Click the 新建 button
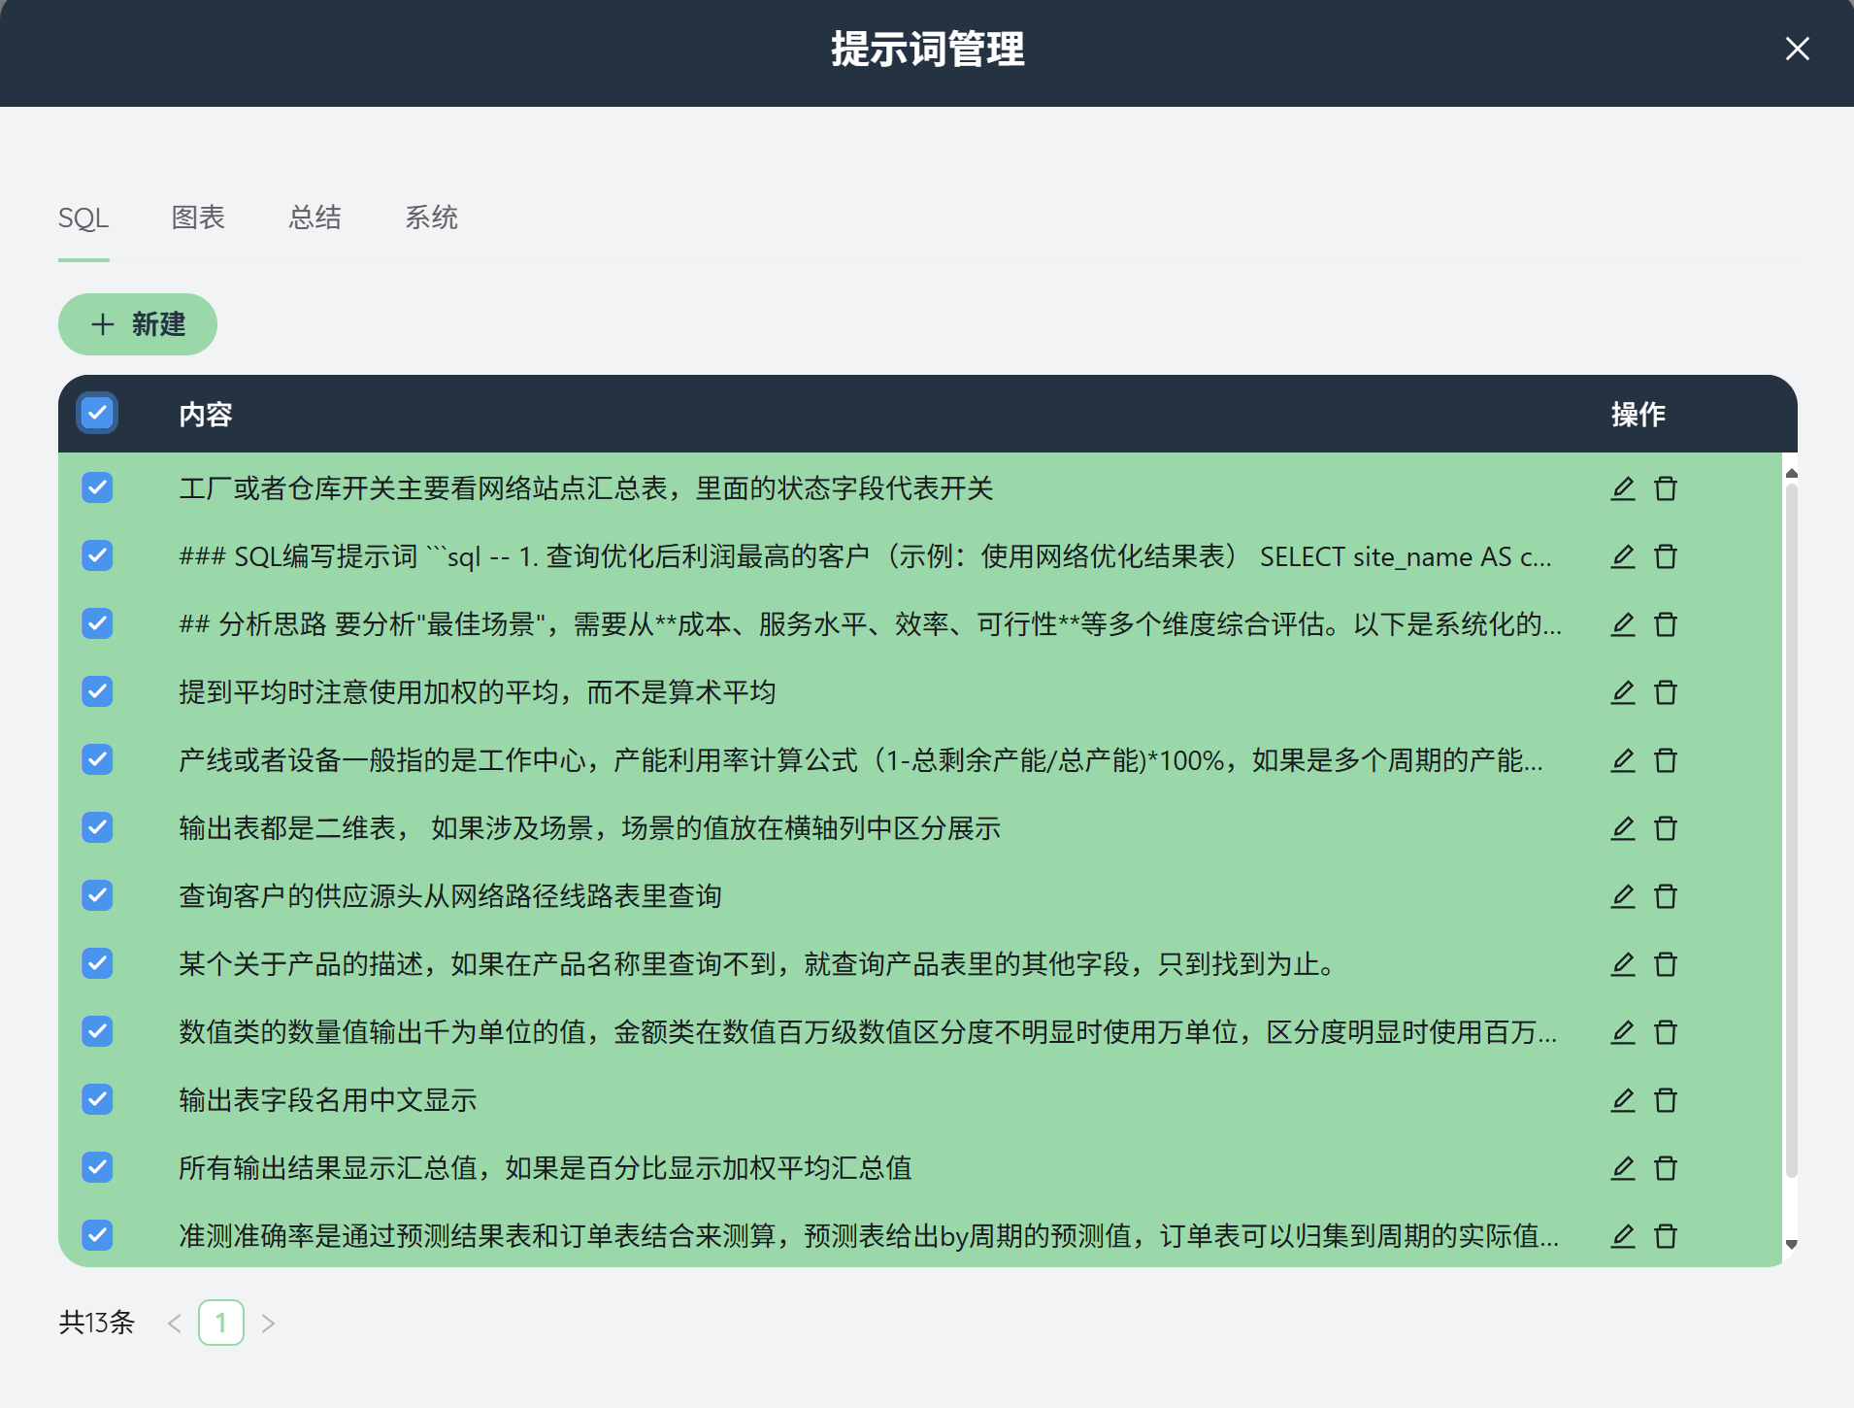Image resolution: width=1854 pixels, height=1408 pixels. click(138, 324)
